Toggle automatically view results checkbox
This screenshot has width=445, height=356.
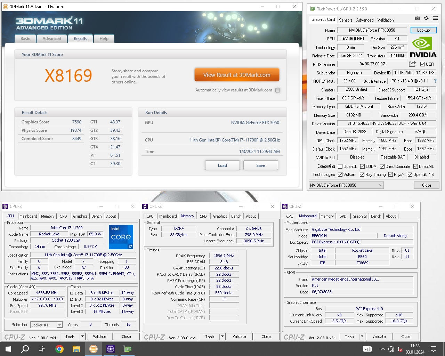pos(277,90)
